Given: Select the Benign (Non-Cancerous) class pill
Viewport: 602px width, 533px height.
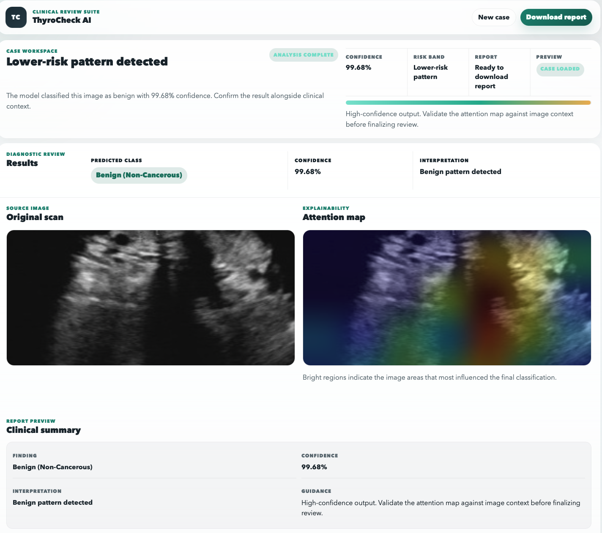Looking at the screenshot, I should tap(139, 175).
